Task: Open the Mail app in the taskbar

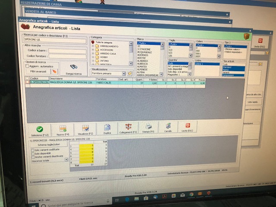Action: (x=183, y=195)
